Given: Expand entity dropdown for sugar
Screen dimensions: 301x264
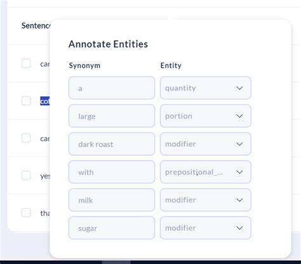Looking at the screenshot, I should tap(206, 228).
